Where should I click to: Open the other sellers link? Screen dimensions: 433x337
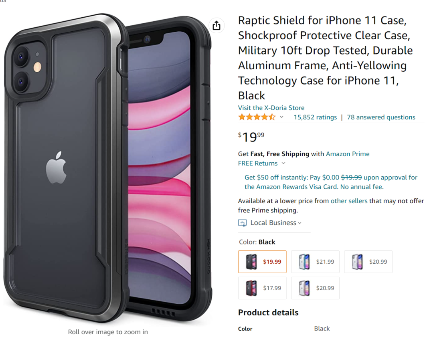click(349, 201)
